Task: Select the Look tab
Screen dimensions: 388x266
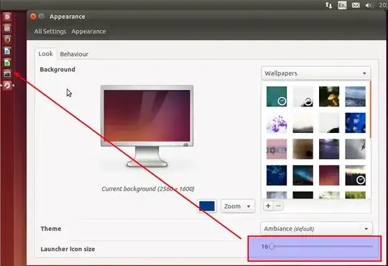Action: click(x=45, y=54)
